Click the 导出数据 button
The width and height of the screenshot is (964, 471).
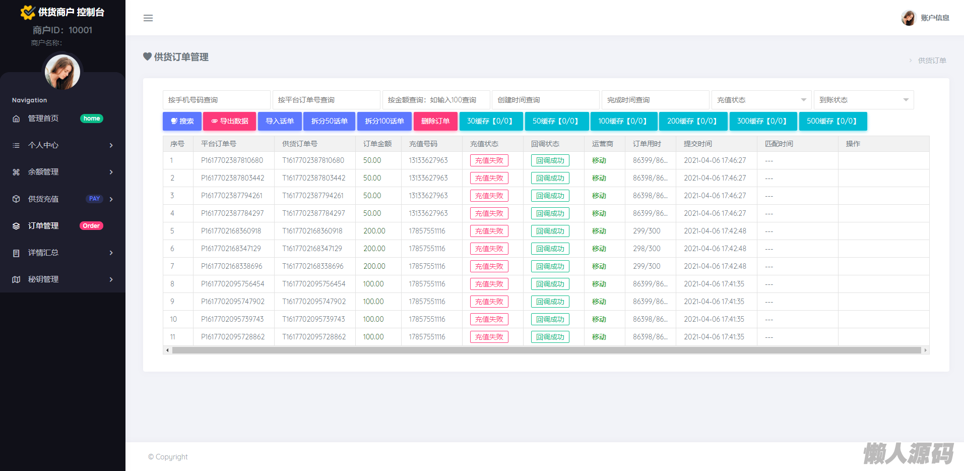[229, 121]
